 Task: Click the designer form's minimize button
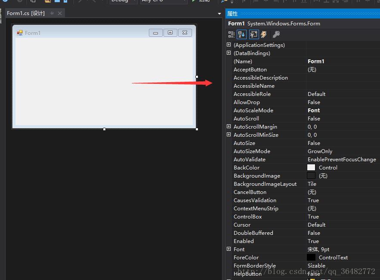(156, 33)
